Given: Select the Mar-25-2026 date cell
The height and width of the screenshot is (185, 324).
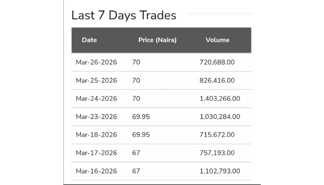Looking at the screenshot, I should click(96, 80).
